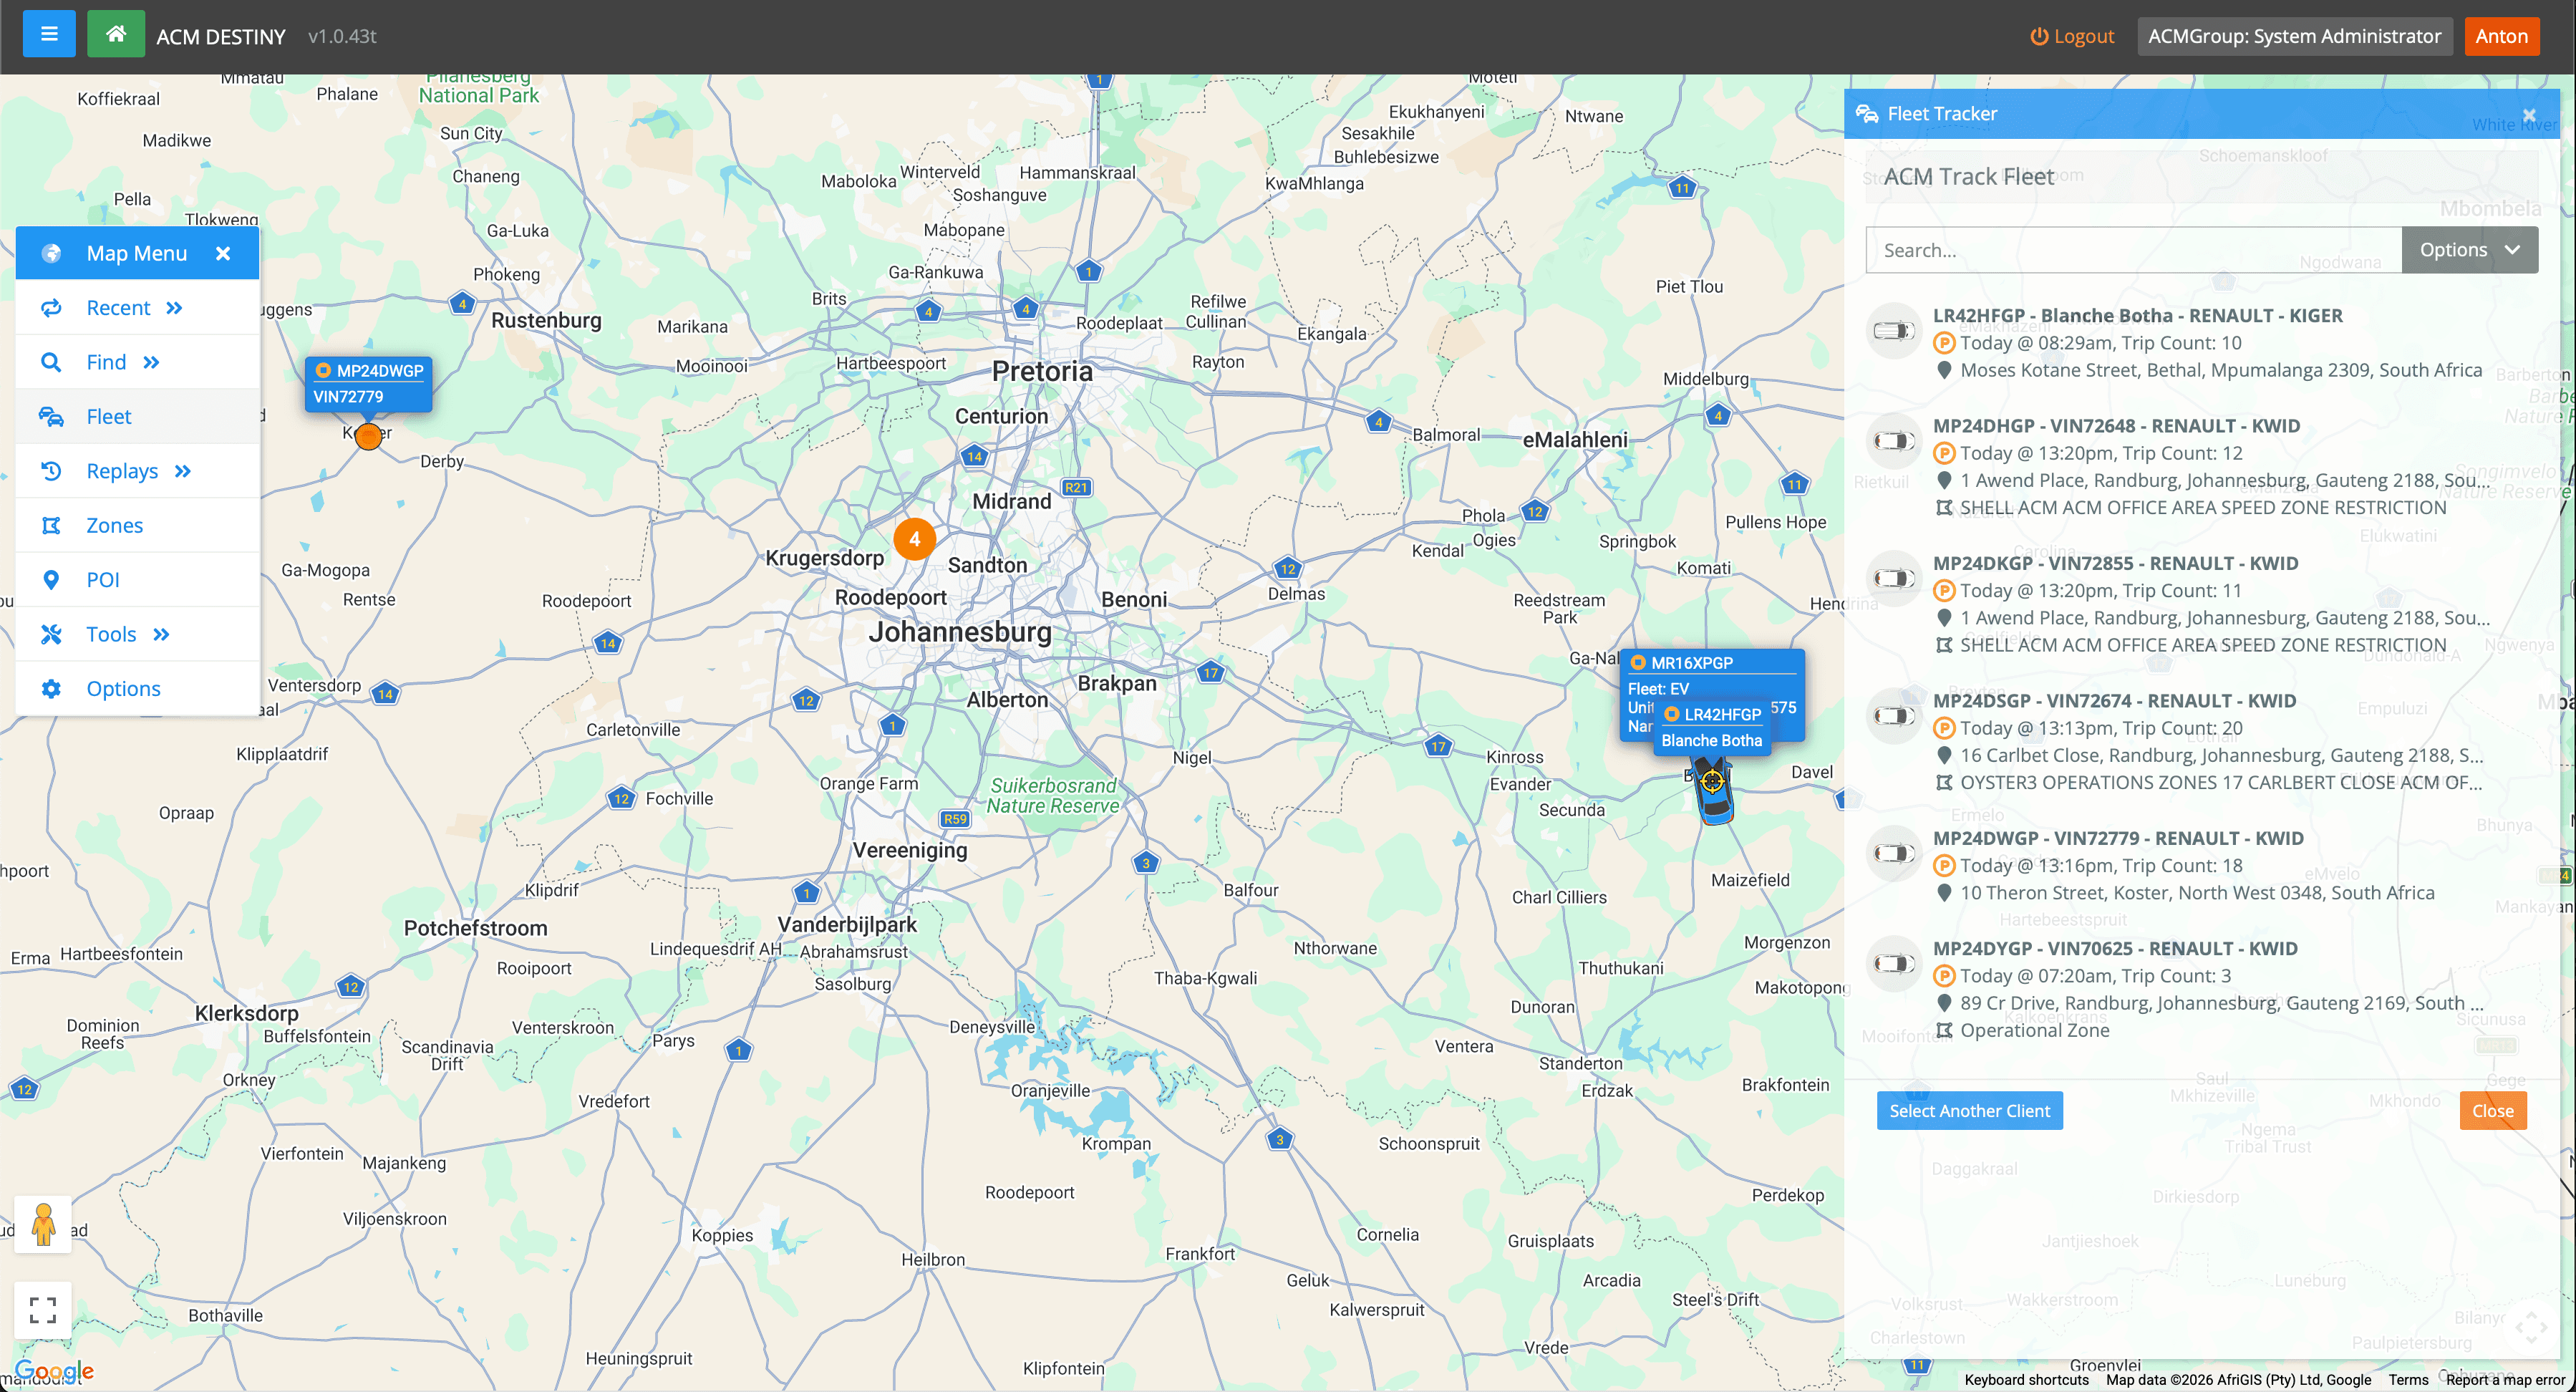Viewport: 2576px width, 1392px height.
Task: Open Options in the Map Menu
Action: (138, 688)
